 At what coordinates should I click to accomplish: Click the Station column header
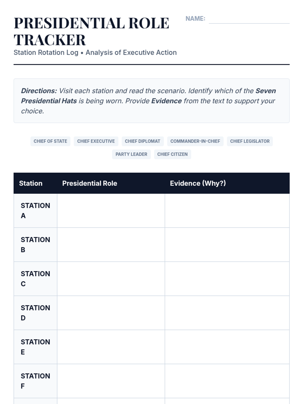[x=31, y=183]
